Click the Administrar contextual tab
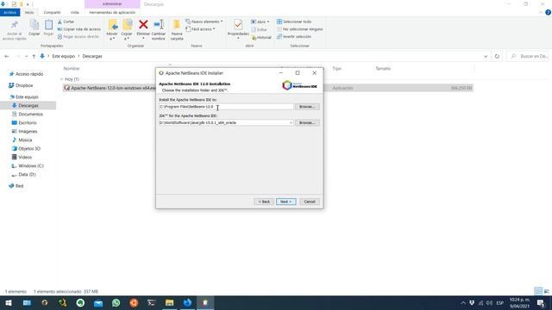Screen dimensions: 552x310 pos(112,3)
